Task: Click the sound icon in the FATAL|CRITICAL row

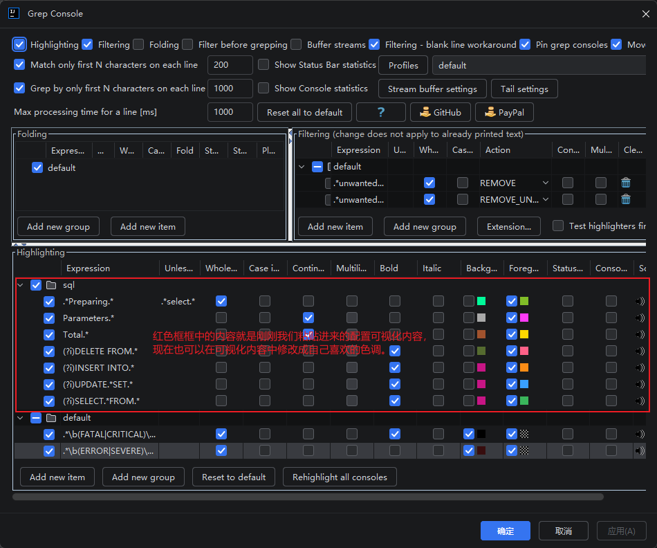Action: pyautogui.click(x=640, y=434)
